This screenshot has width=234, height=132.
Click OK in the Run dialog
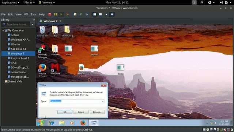coord(65,112)
